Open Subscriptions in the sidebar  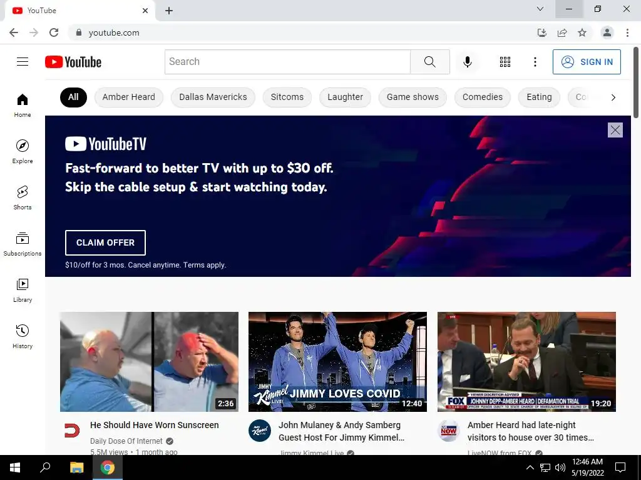[x=23, y=244]
